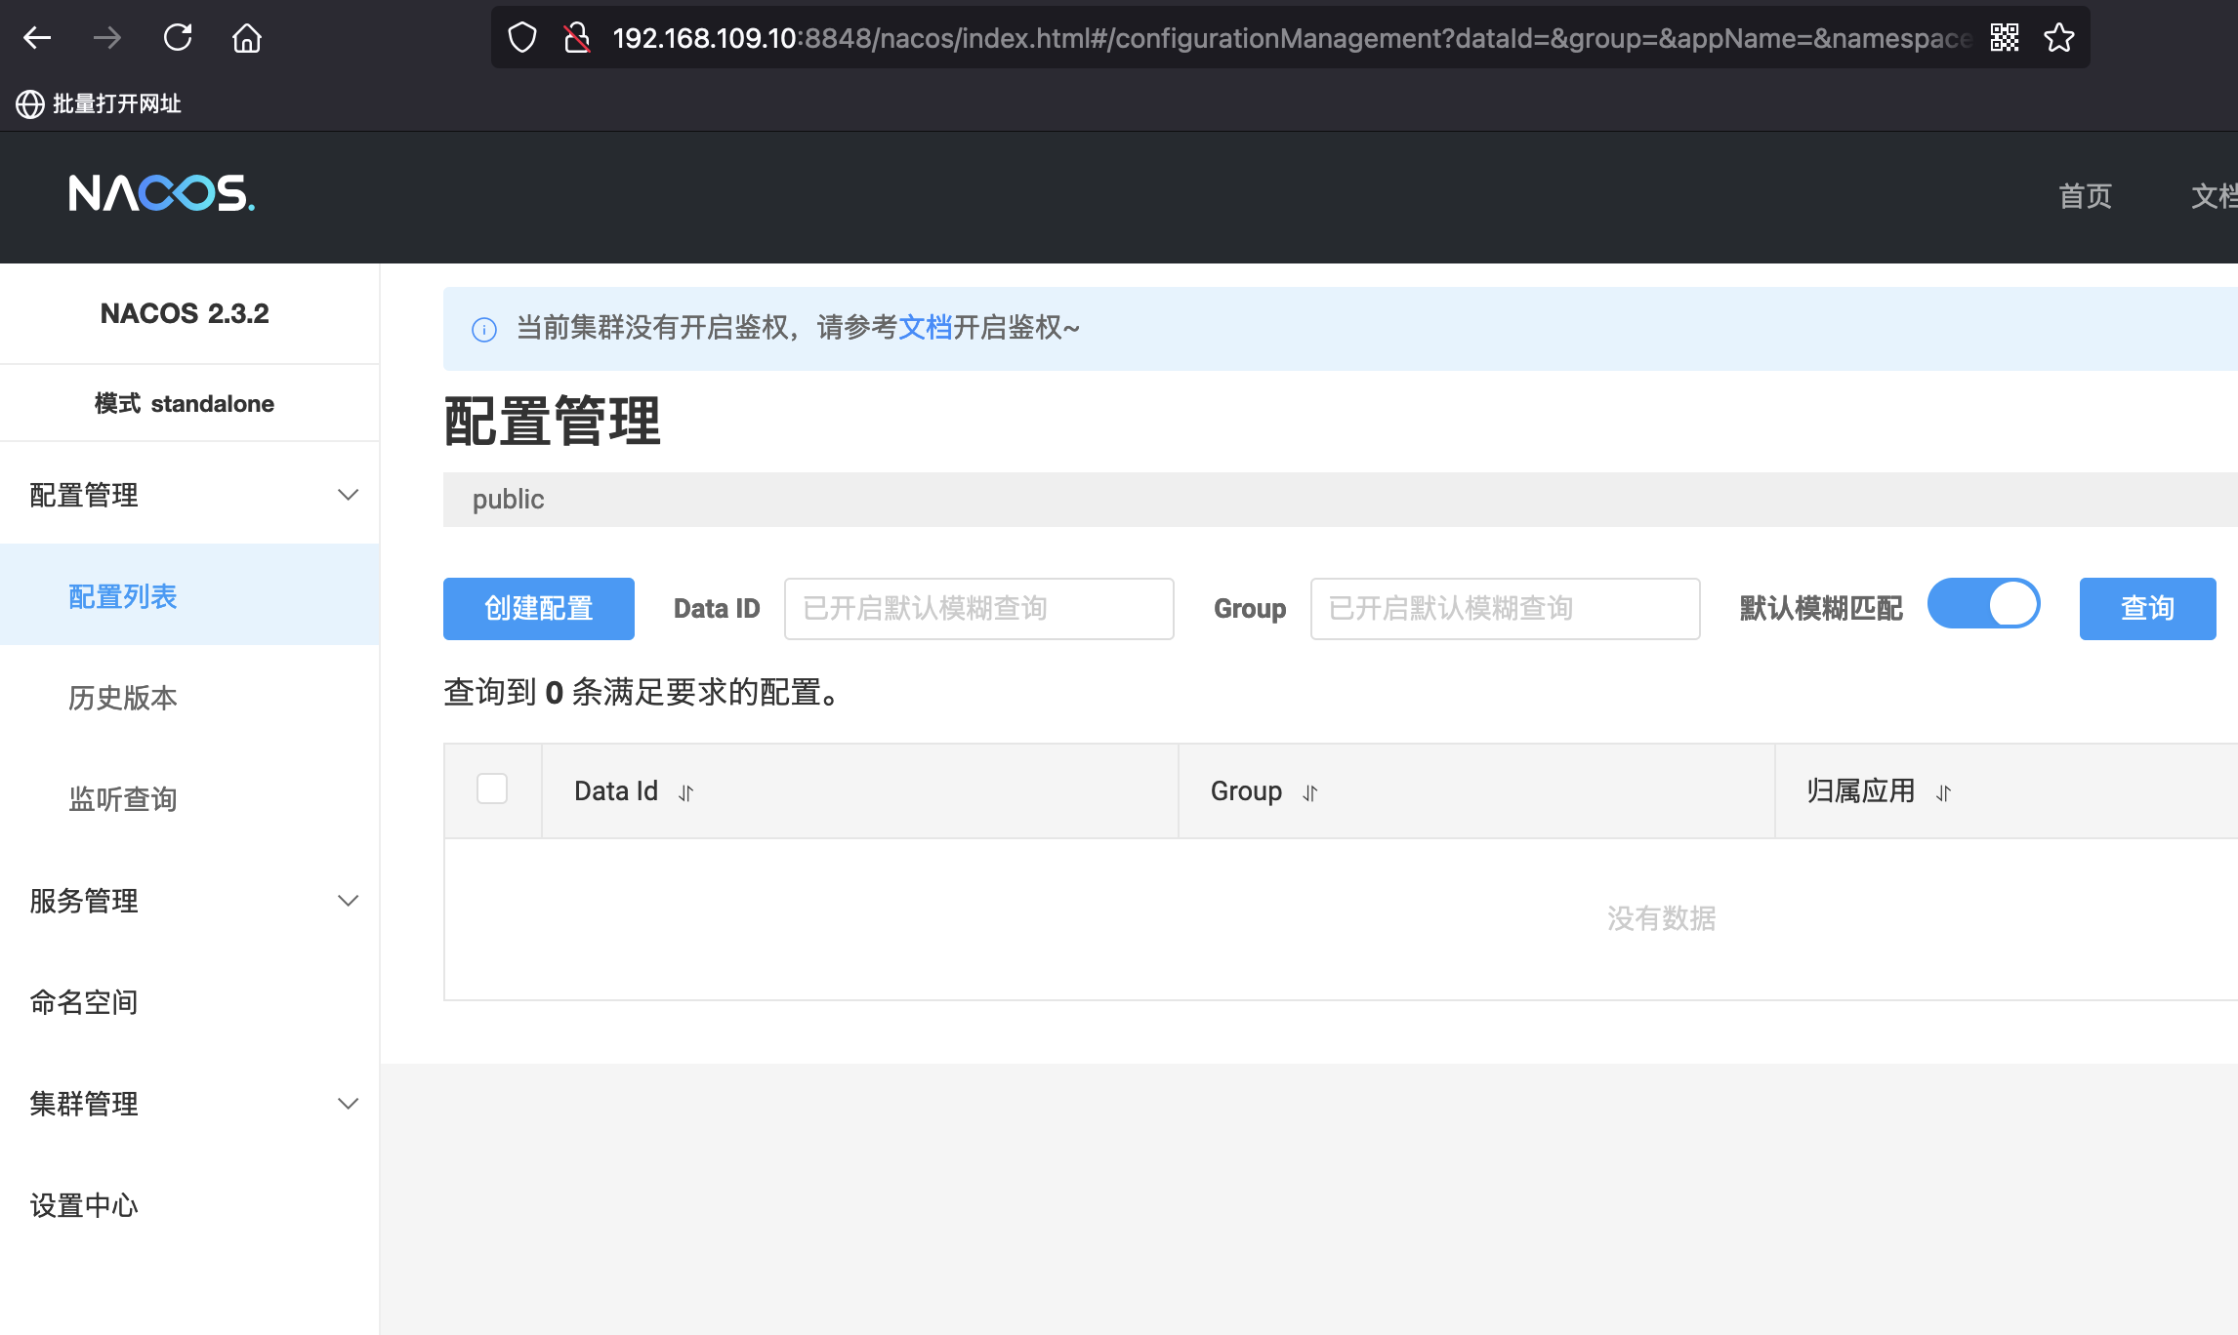Open insecure connection lock icon
The width and height of the screenshot is (2238, 1335).
[577, 38]
